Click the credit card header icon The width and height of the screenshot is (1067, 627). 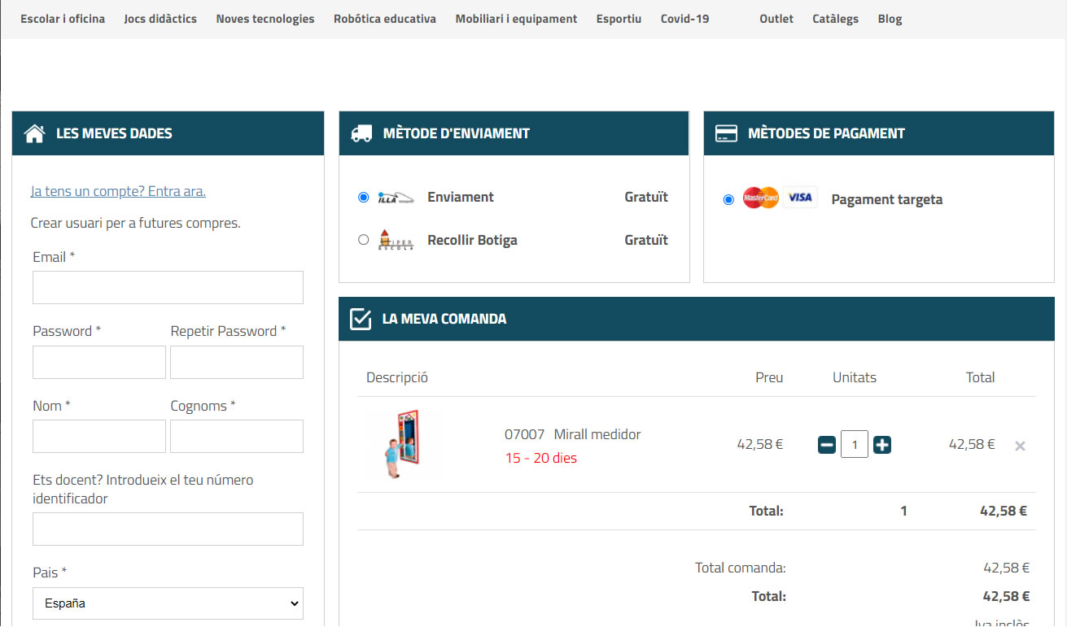point(726,133)
